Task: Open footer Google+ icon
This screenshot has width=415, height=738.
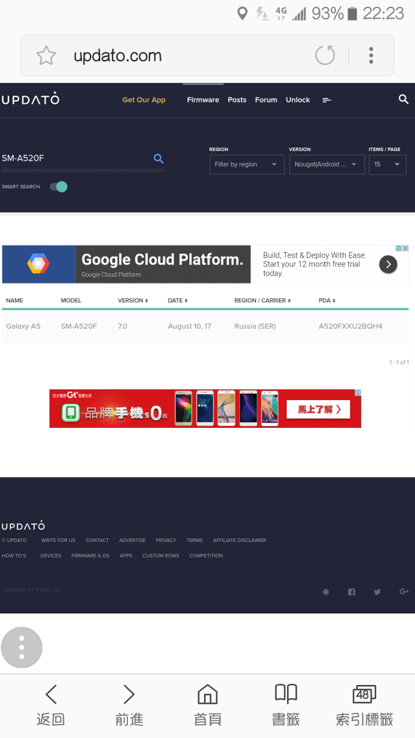Action: click(x=404, y=592)
